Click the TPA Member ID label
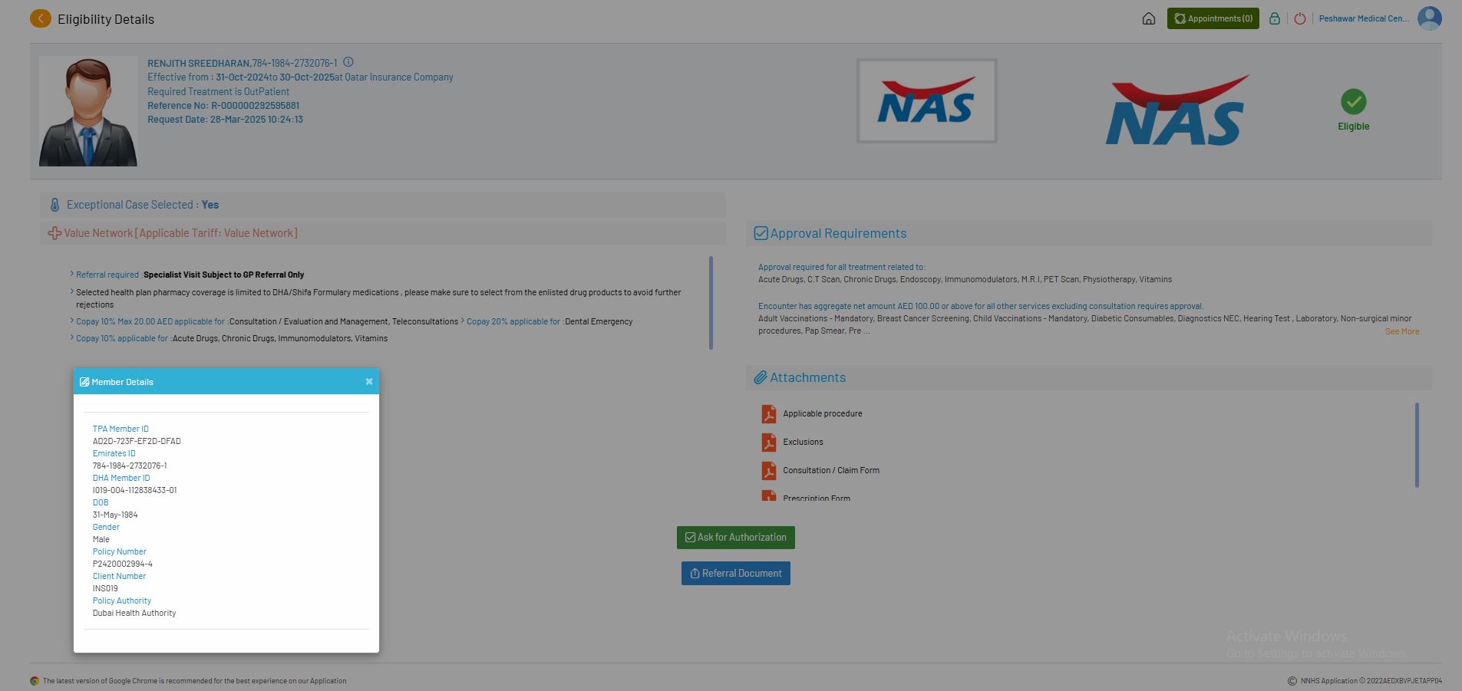Screen dimensions: 1462x691 [x=120, y=429]
